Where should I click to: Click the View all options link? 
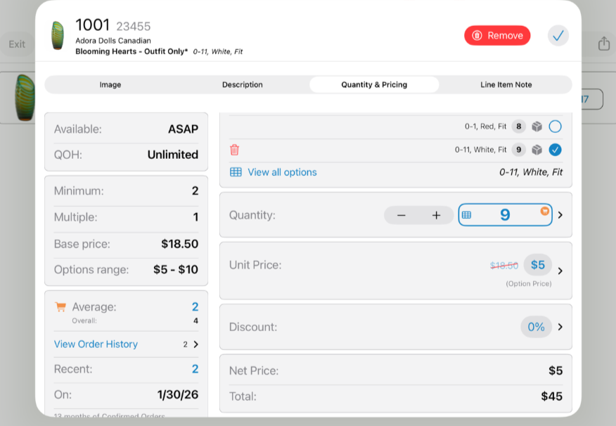(x=282, y=172)
